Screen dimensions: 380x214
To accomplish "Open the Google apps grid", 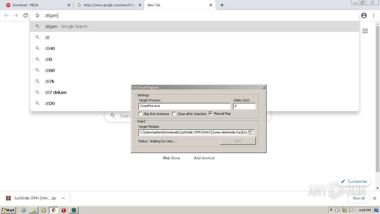I will point(365,31).
